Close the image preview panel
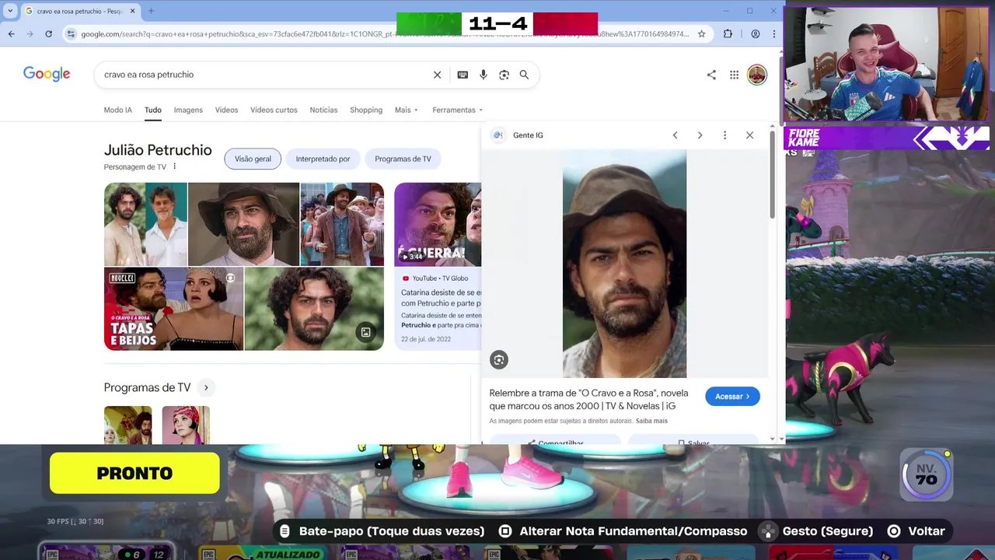This screenshot has height=560, width=995. 749,135
